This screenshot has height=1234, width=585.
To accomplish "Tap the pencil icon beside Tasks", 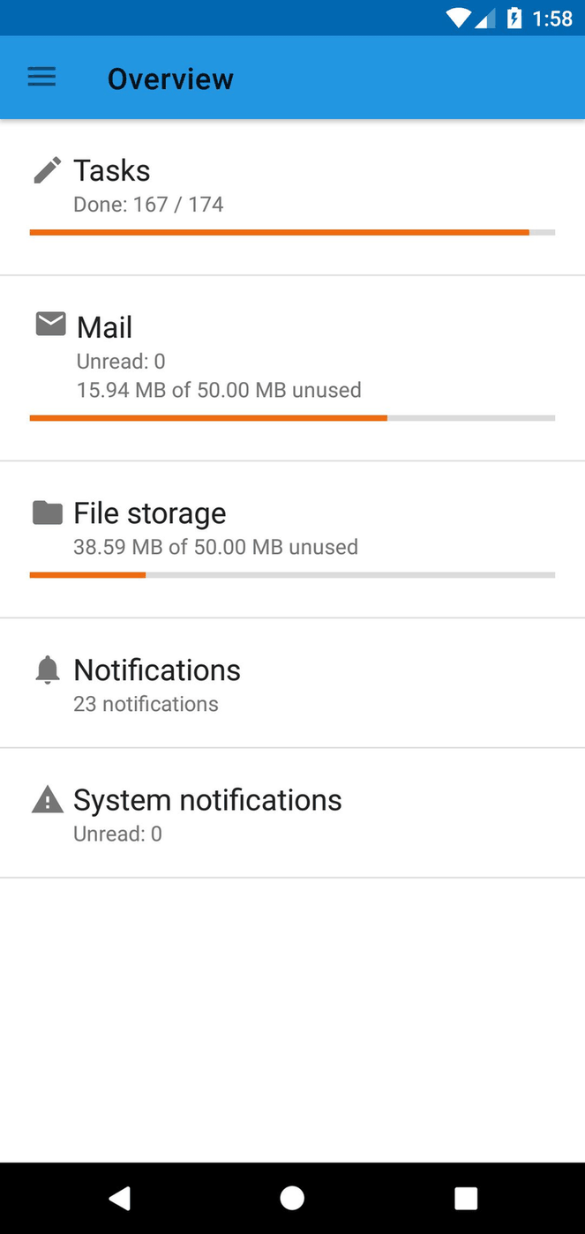I will click(x=48, y=170).
